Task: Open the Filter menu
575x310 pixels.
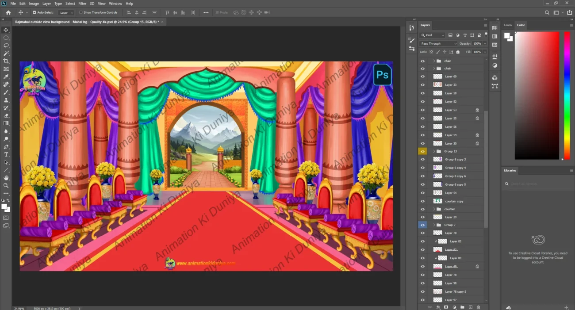Action: coord(82,4)
